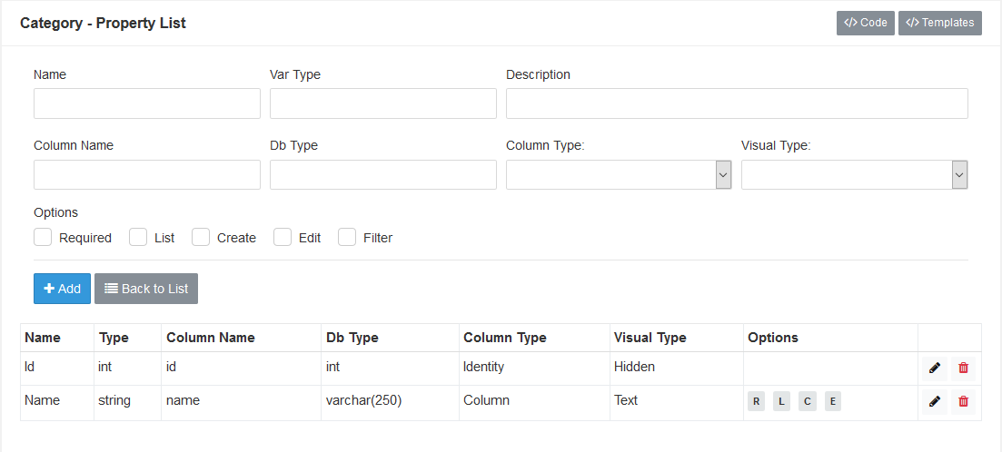Expand the Visual Type dropdown
Viewport: 1002px width, 452px height.
click(x=854, y=175)
